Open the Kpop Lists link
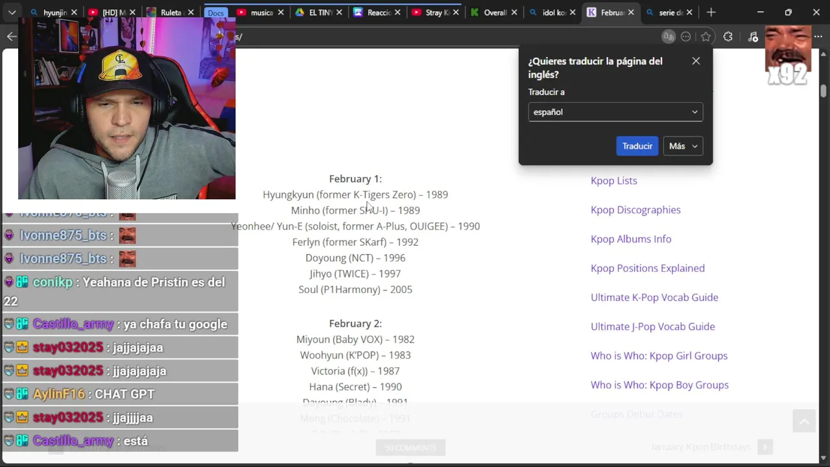Image resolution: width=830 pixels, height=467 pixels. click(613, 180)
